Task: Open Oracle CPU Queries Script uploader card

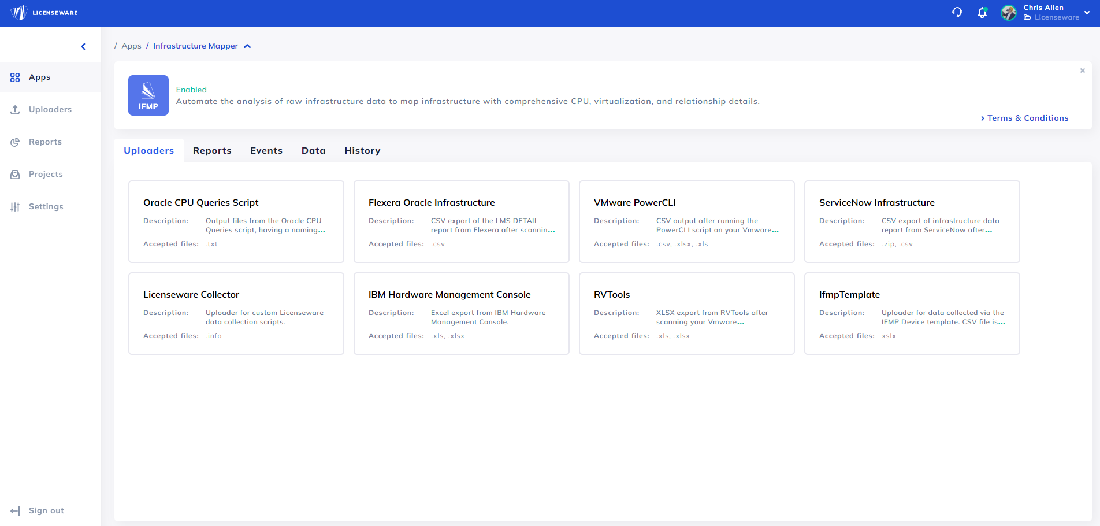Action: 236,222
